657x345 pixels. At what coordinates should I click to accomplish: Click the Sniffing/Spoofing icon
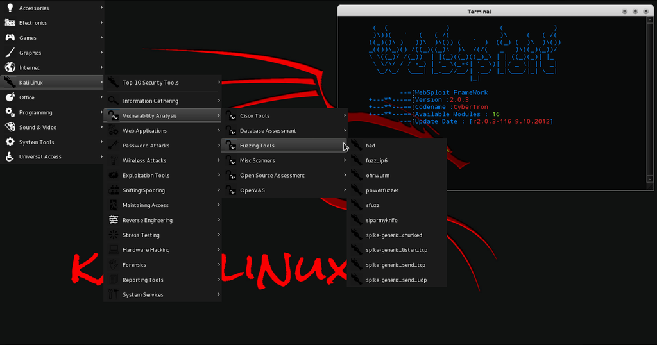tap(113, 190)
